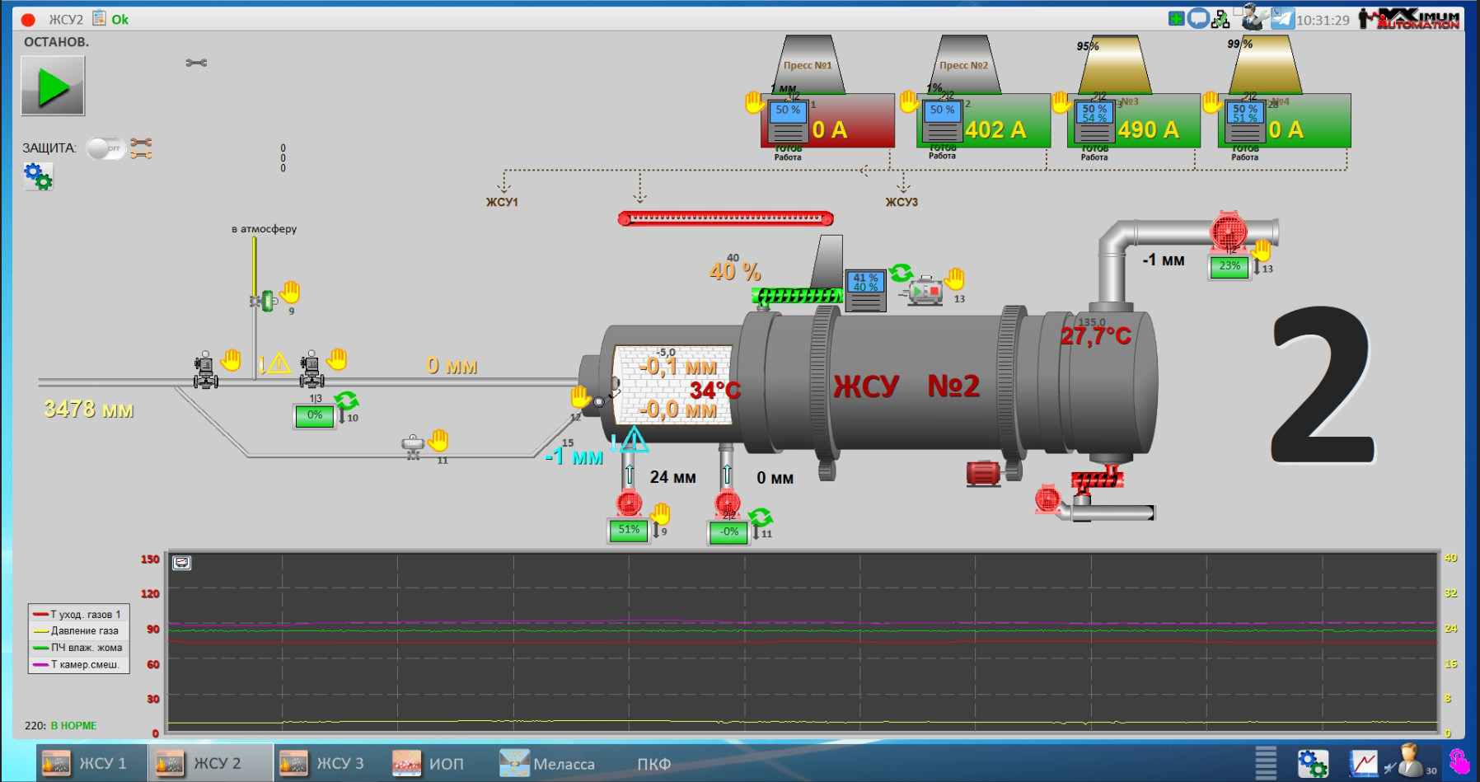Screen dimensions: 1480x782
Task: Open the network status checkmark icon
Action: point(1220,18)
